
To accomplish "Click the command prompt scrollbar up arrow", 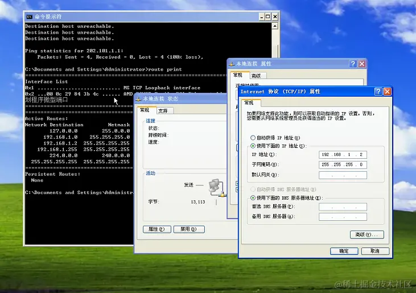I will pos(275,26).
